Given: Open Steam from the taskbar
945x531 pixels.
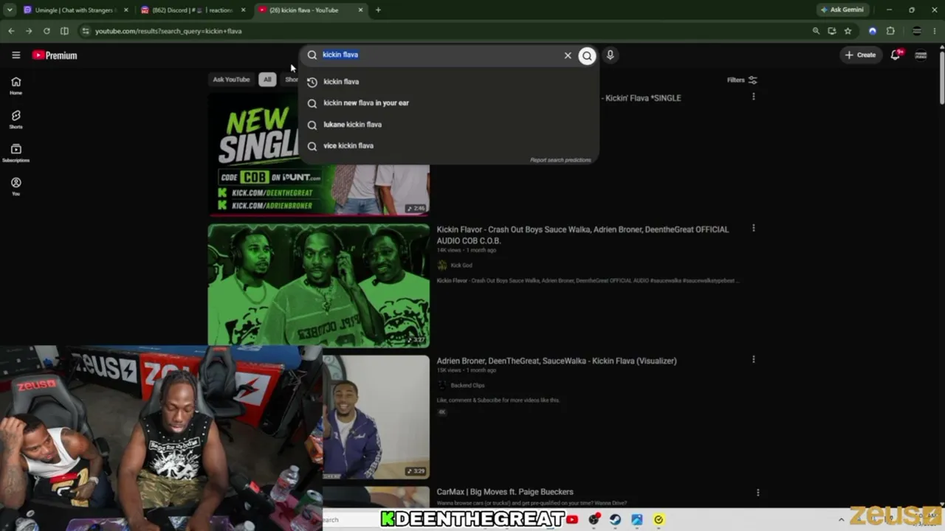Looking at the screenshot, I should 615,520.
